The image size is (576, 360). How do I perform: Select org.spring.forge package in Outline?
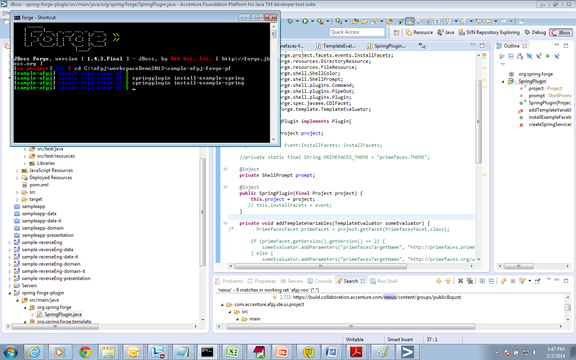pos(536,74)
